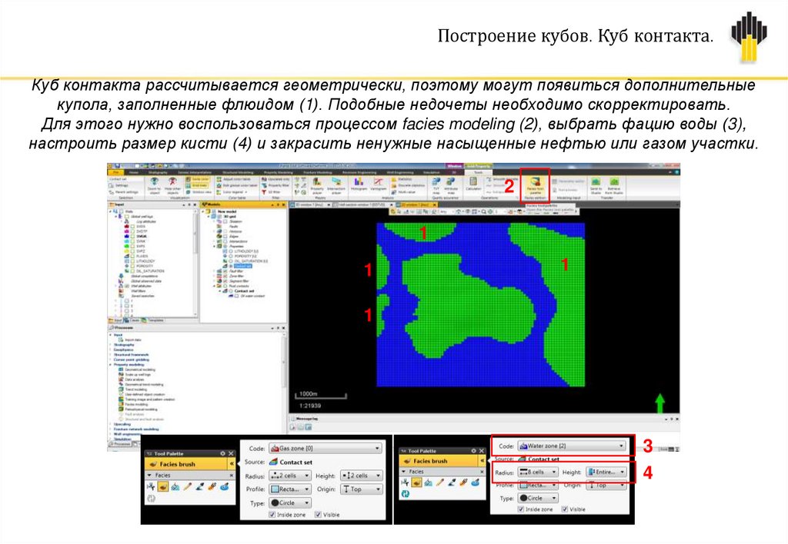
Task: Switch to the Well section window 1 tab
Action: click(362, 204)
